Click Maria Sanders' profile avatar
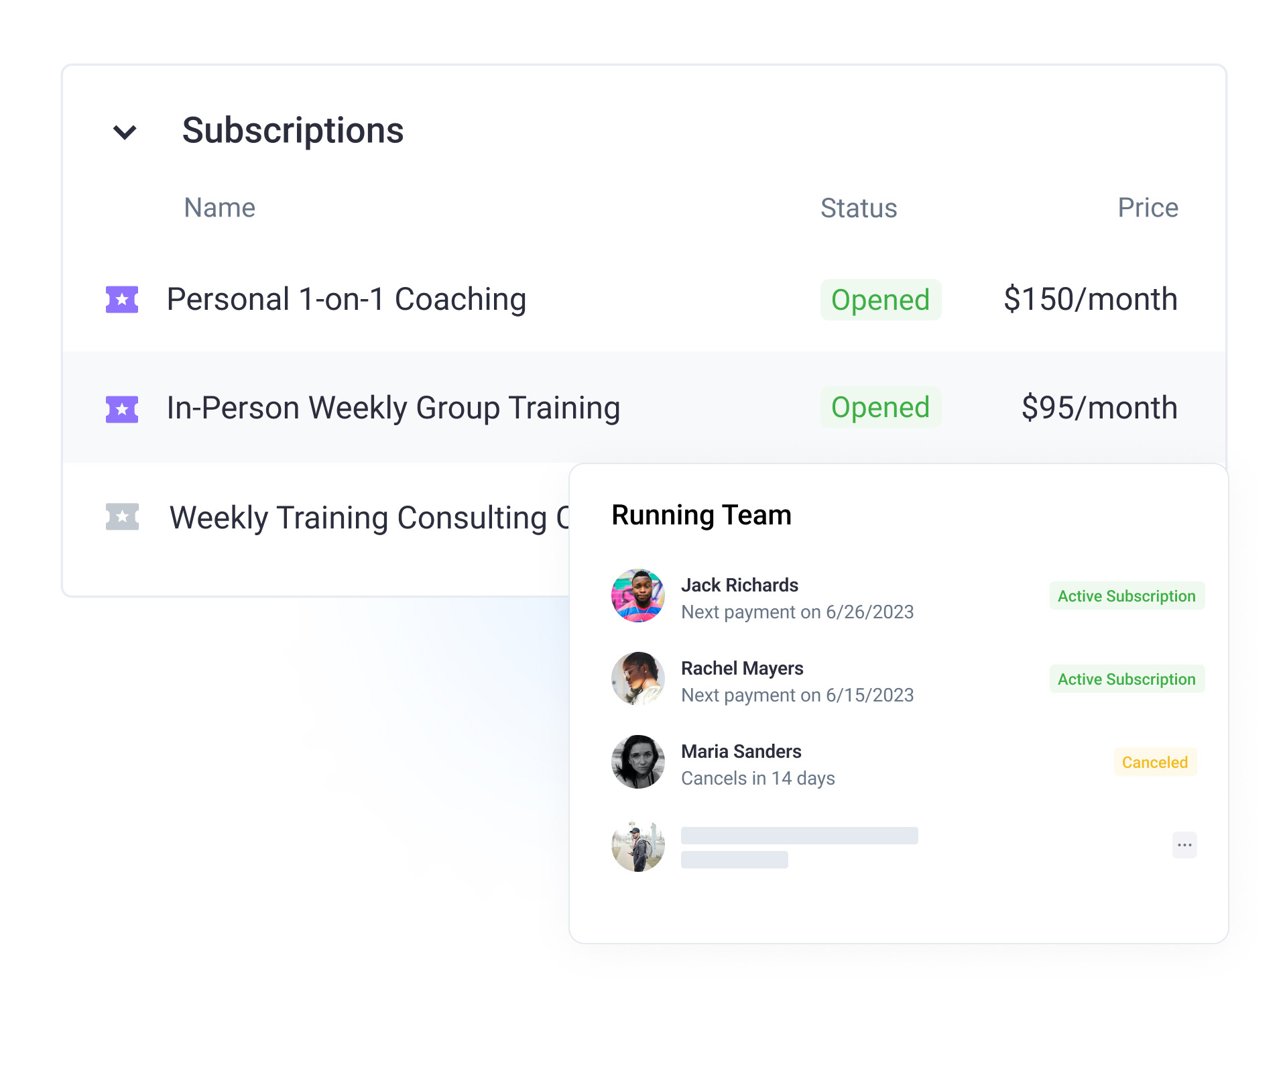The width and height of the screenshot is (1287, 1073). tap(638, 762)
